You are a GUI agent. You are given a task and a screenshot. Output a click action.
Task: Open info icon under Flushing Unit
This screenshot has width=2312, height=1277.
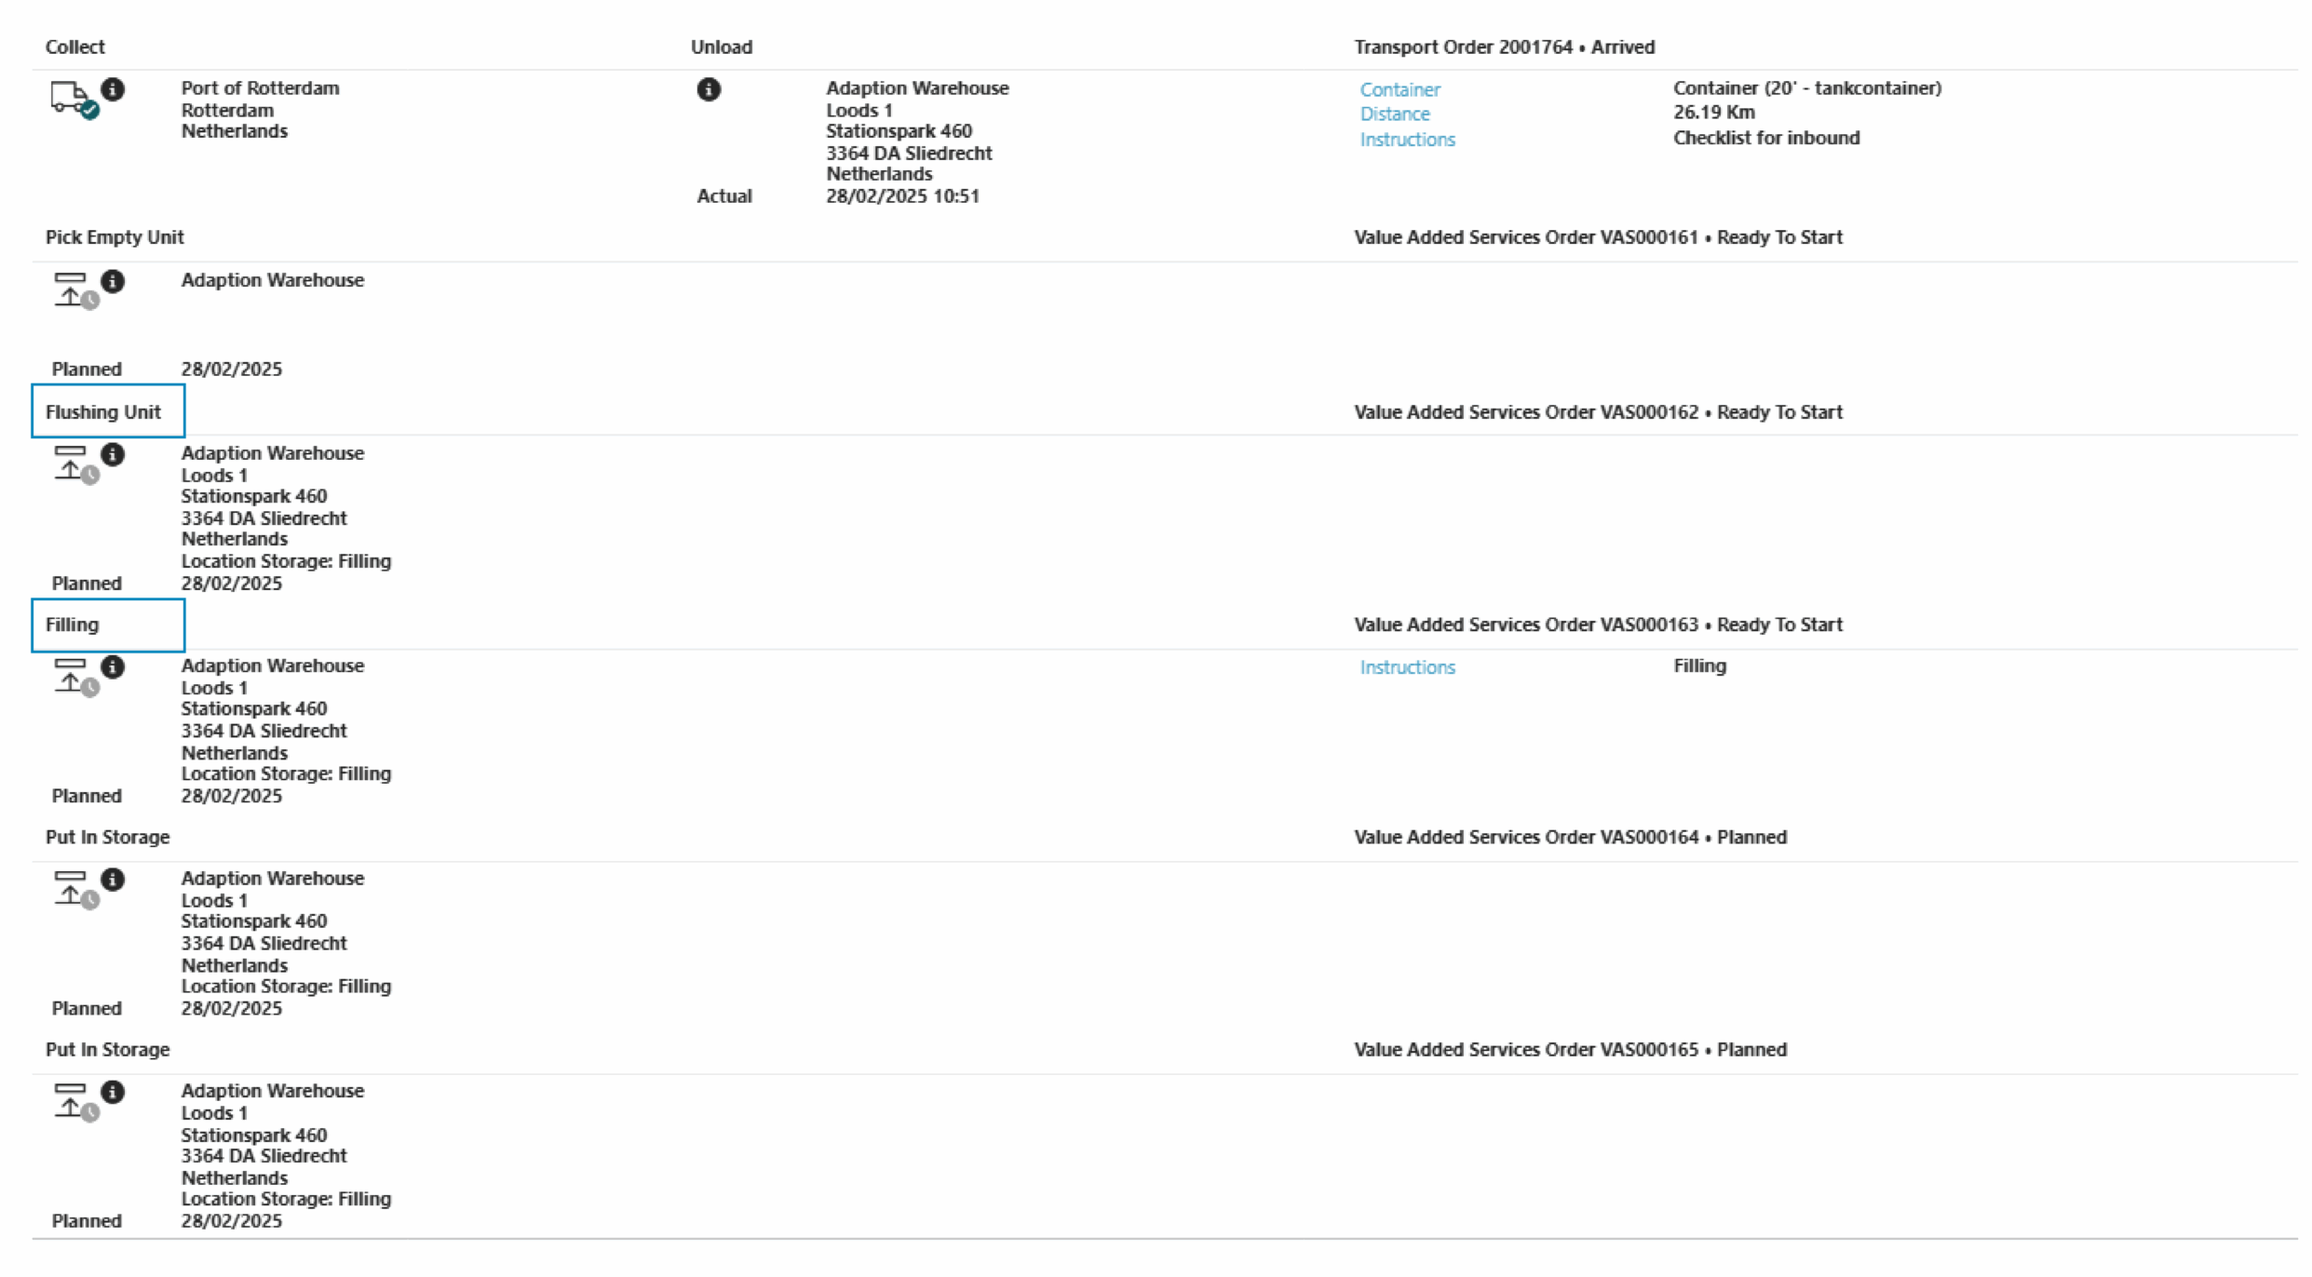coord(113,454)
